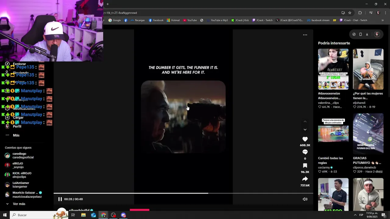Image resolution: width=390 pixels, height=219 pixels.
Task: Open Cargar in the sidebar
Action: tap(18, 117)
